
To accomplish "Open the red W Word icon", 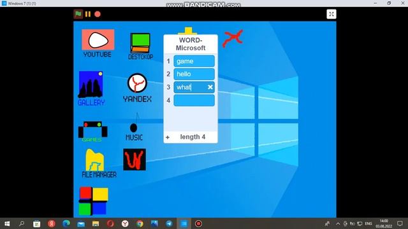I will (x=135, y=160).
